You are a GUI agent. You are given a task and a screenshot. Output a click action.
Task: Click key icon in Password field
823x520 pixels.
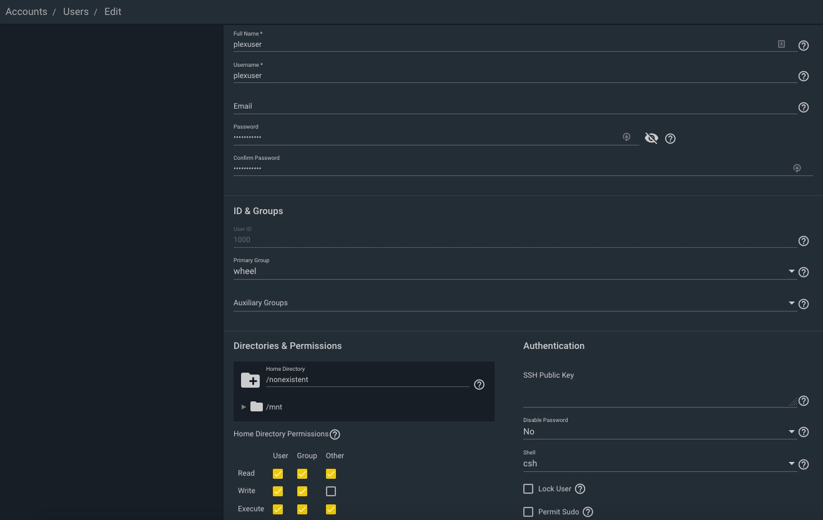(626, 137)
